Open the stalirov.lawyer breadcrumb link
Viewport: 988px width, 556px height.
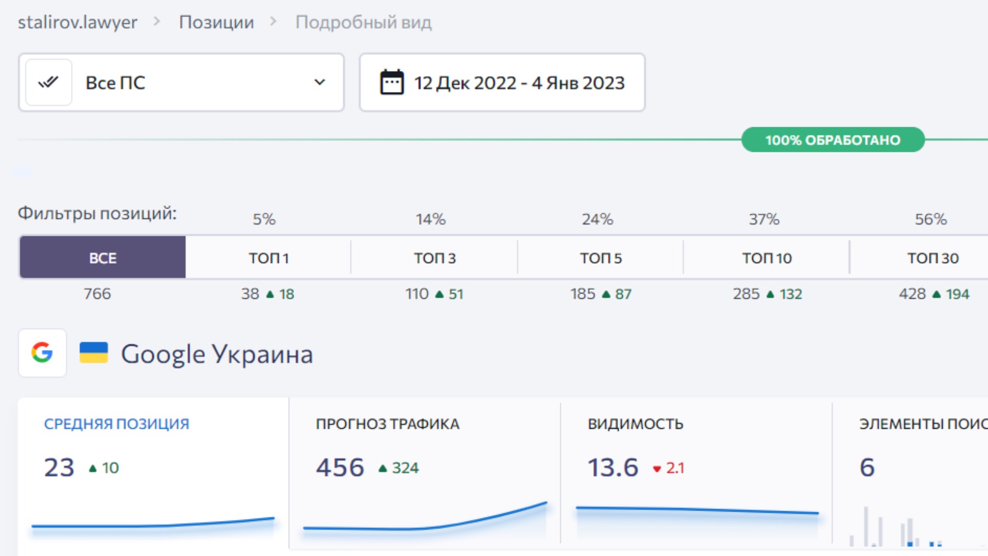78,22
